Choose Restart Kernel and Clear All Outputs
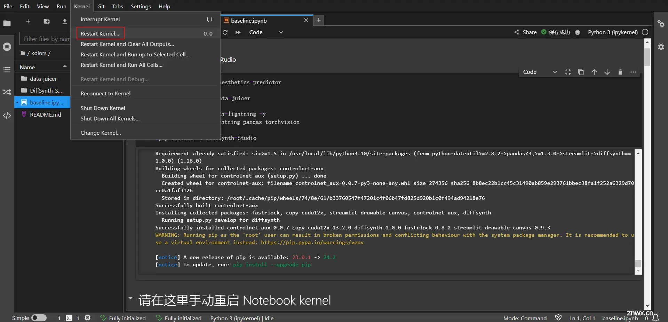The width and height of the screenshot is (668, 322). 145,44
